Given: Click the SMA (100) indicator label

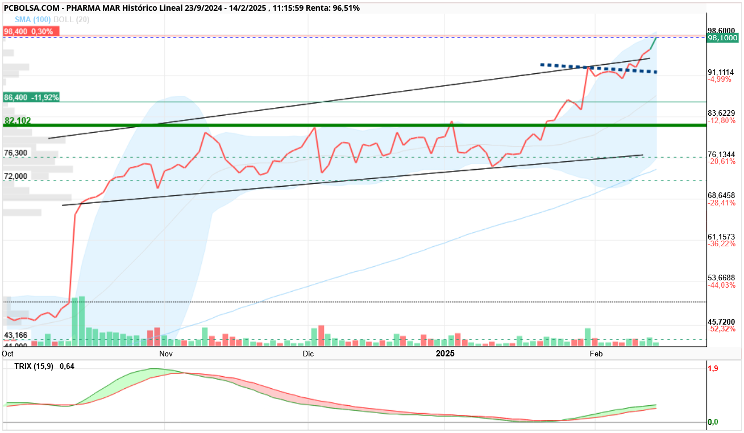Looking at the screenshot, I should coord(32,19).
